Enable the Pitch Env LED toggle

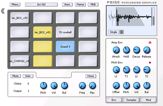(150, 63)
